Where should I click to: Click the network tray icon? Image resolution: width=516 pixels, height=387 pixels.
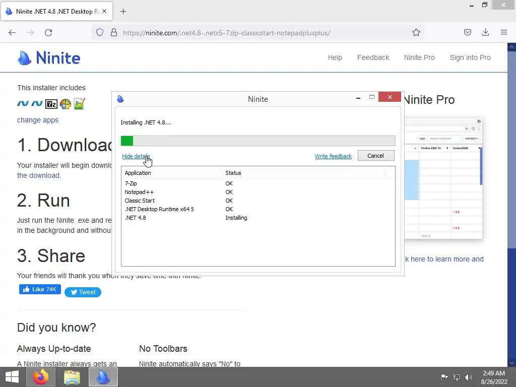coord(457,377)
